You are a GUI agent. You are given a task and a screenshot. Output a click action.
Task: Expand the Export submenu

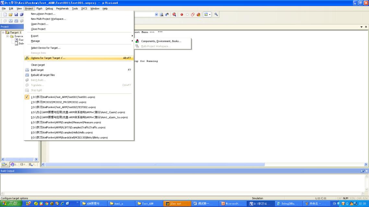79,36
